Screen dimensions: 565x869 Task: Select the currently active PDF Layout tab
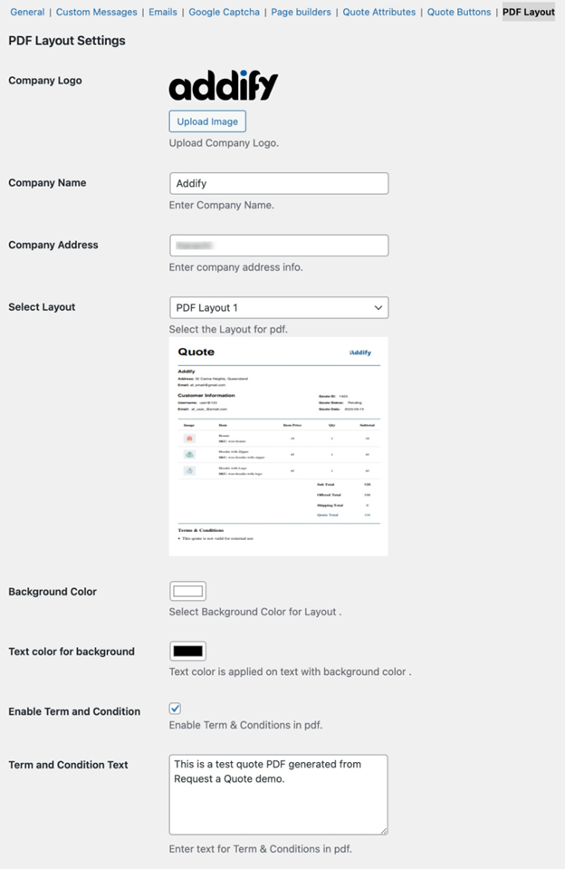click(529, 12)
